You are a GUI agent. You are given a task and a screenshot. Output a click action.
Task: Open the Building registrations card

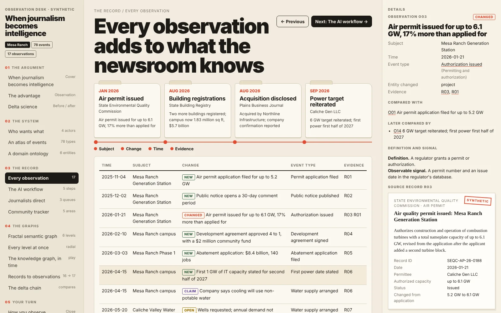198,110
